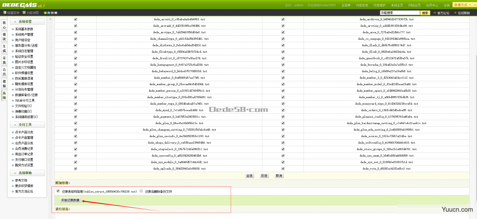Select the blue skin color swatch
The height and width of the screenshot is (219, 477).
[x=49, y=13]
